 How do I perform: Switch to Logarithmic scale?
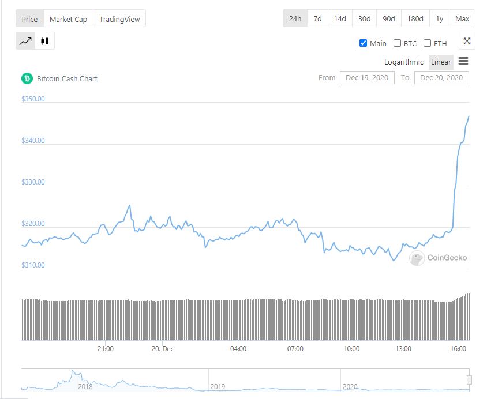(x=404, y=62)
